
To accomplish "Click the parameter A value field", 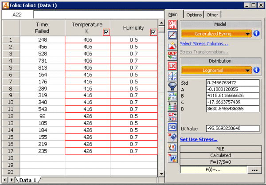I will 232,89.
